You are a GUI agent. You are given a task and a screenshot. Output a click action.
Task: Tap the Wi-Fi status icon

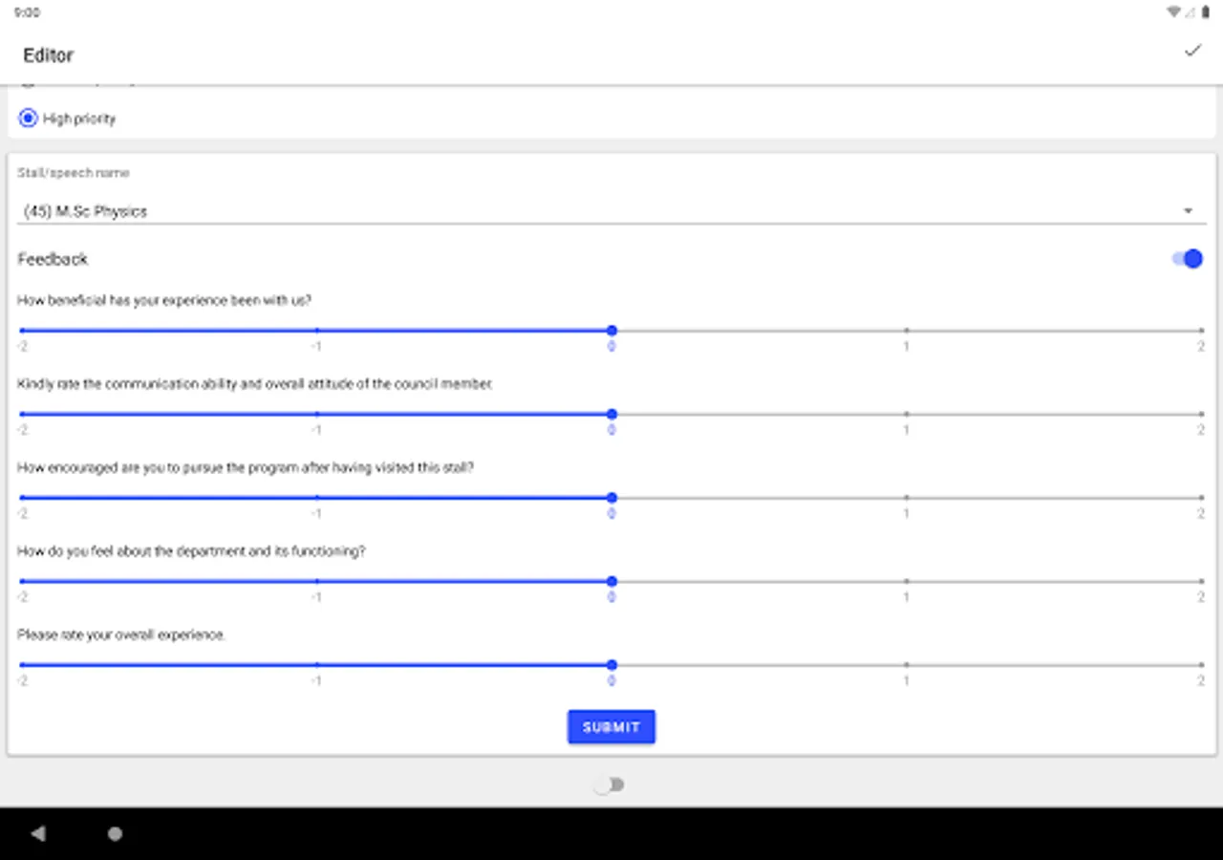click(x=1173, y=12)
